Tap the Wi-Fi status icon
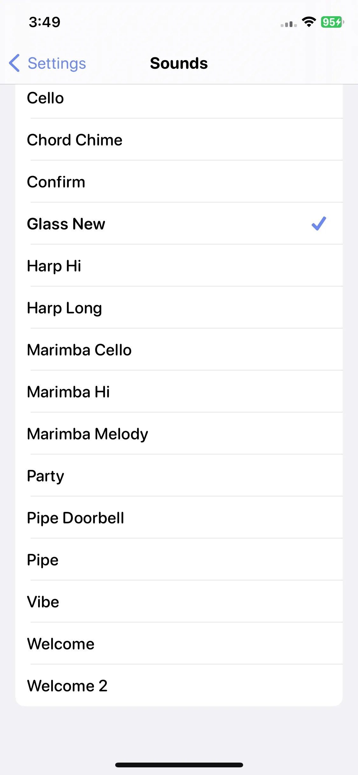 pyautogui.click(x=309, y=22)
